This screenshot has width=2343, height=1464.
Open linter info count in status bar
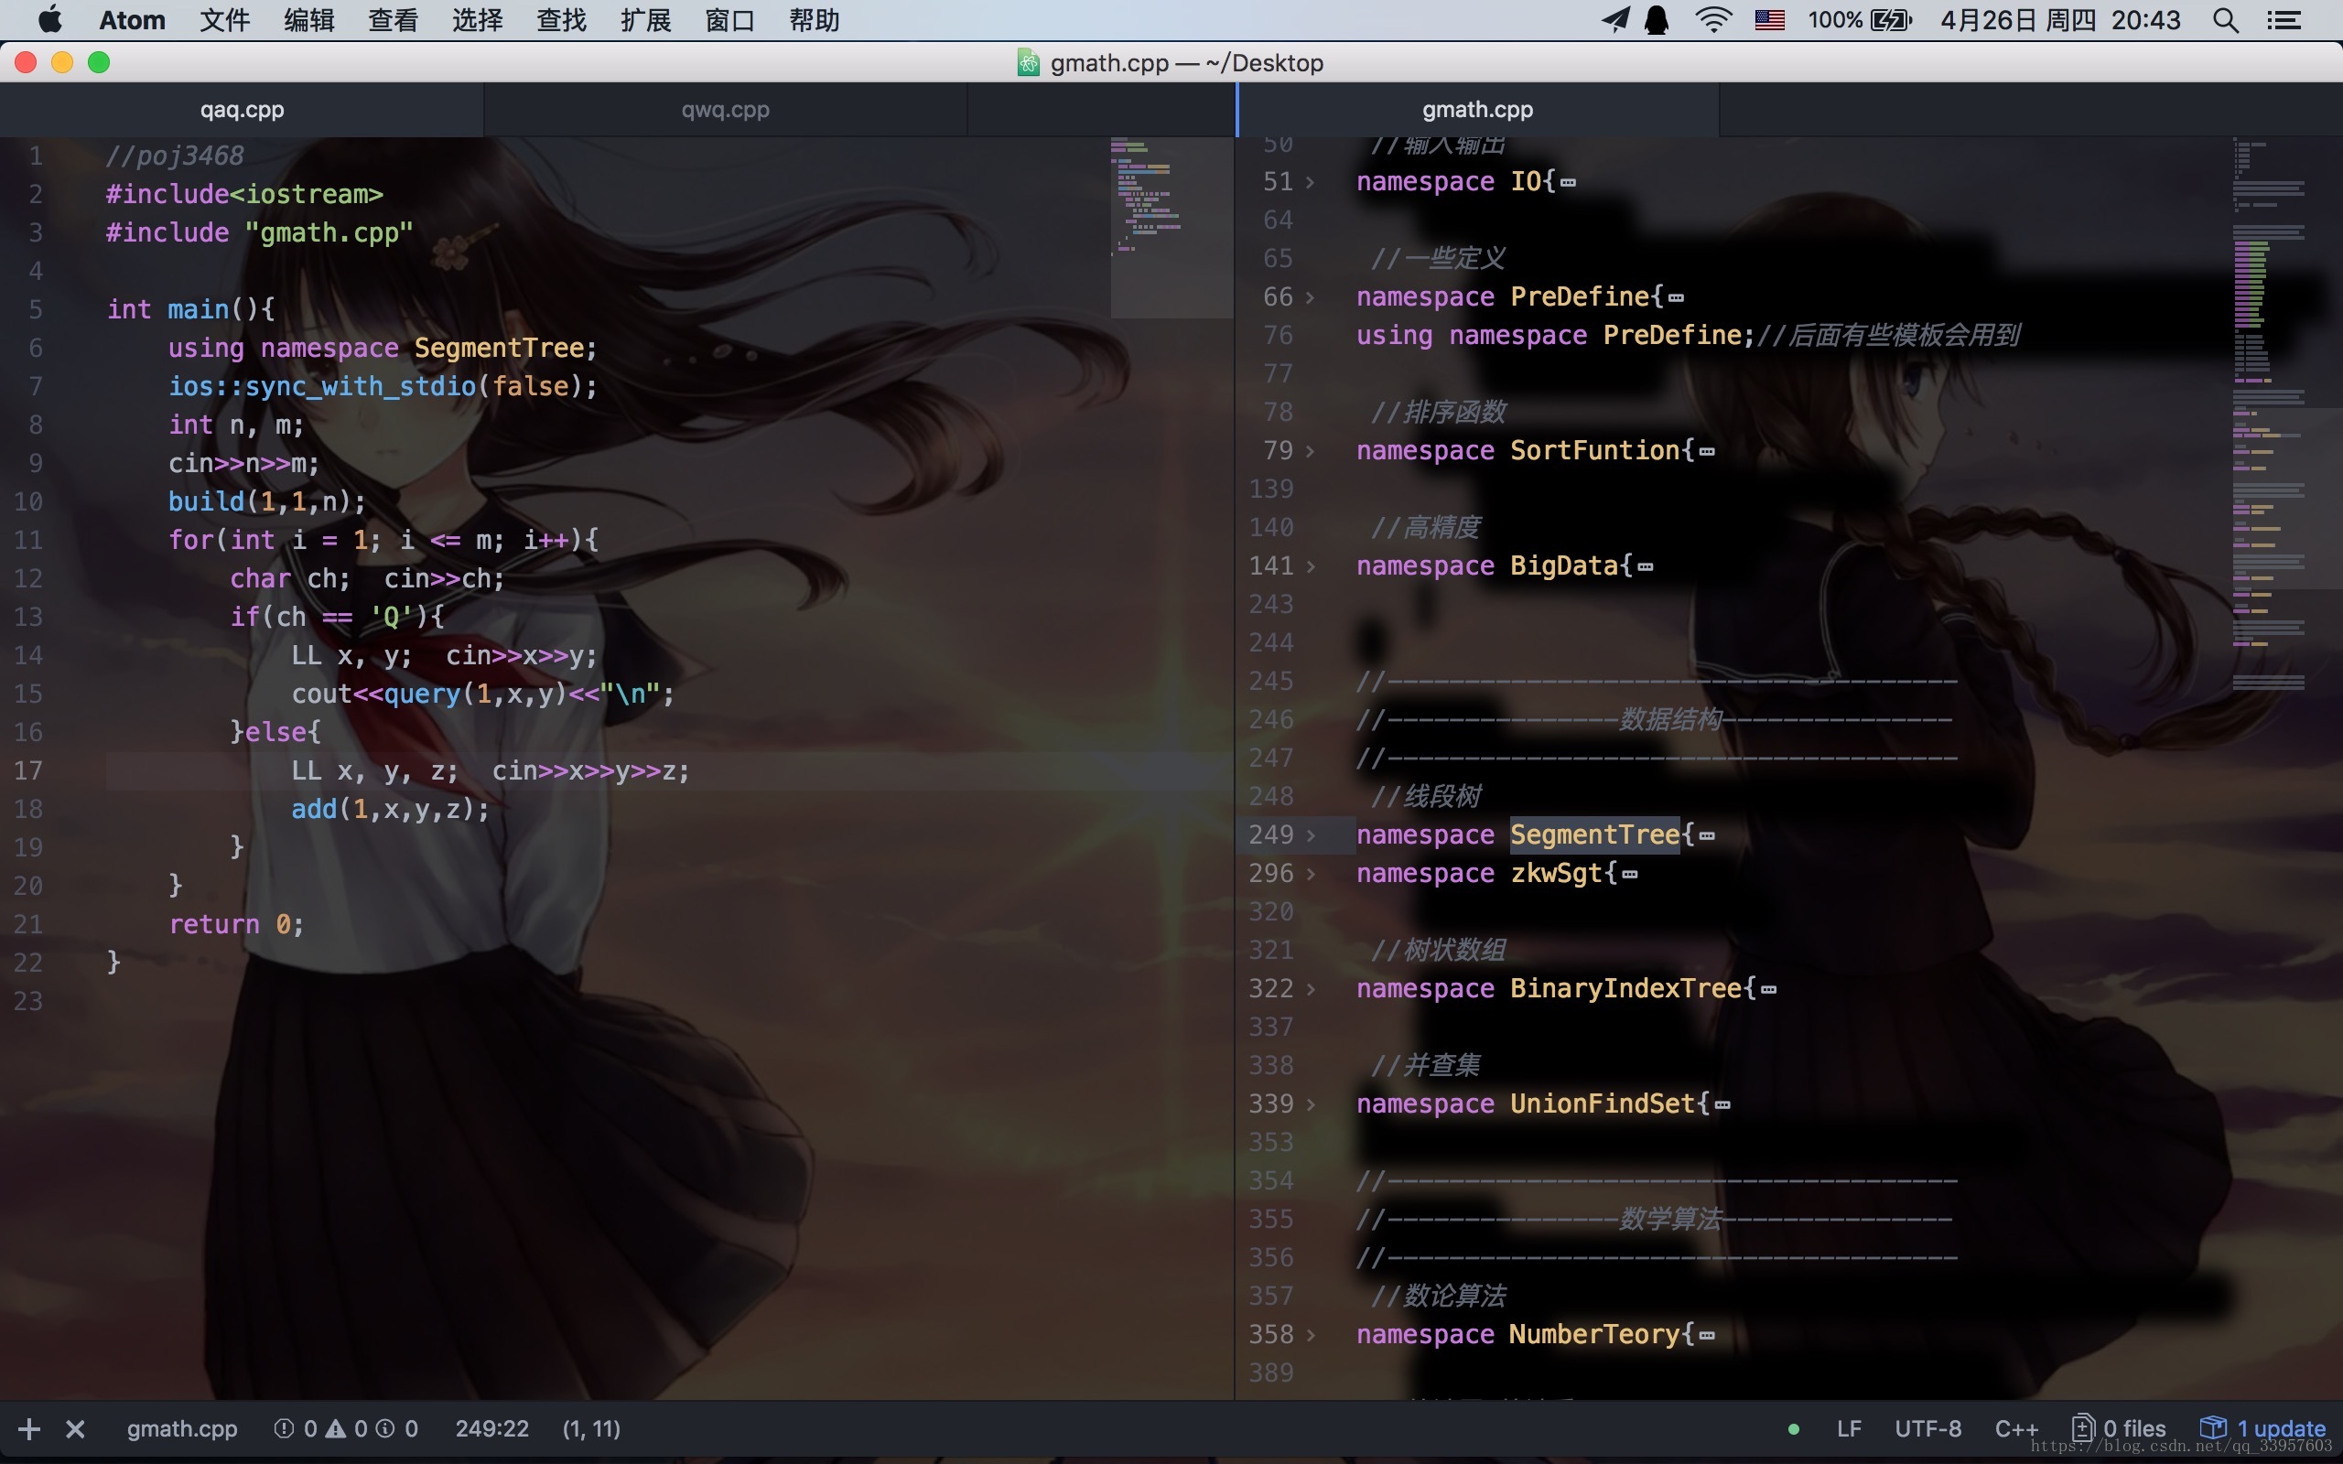[397, 1429]
